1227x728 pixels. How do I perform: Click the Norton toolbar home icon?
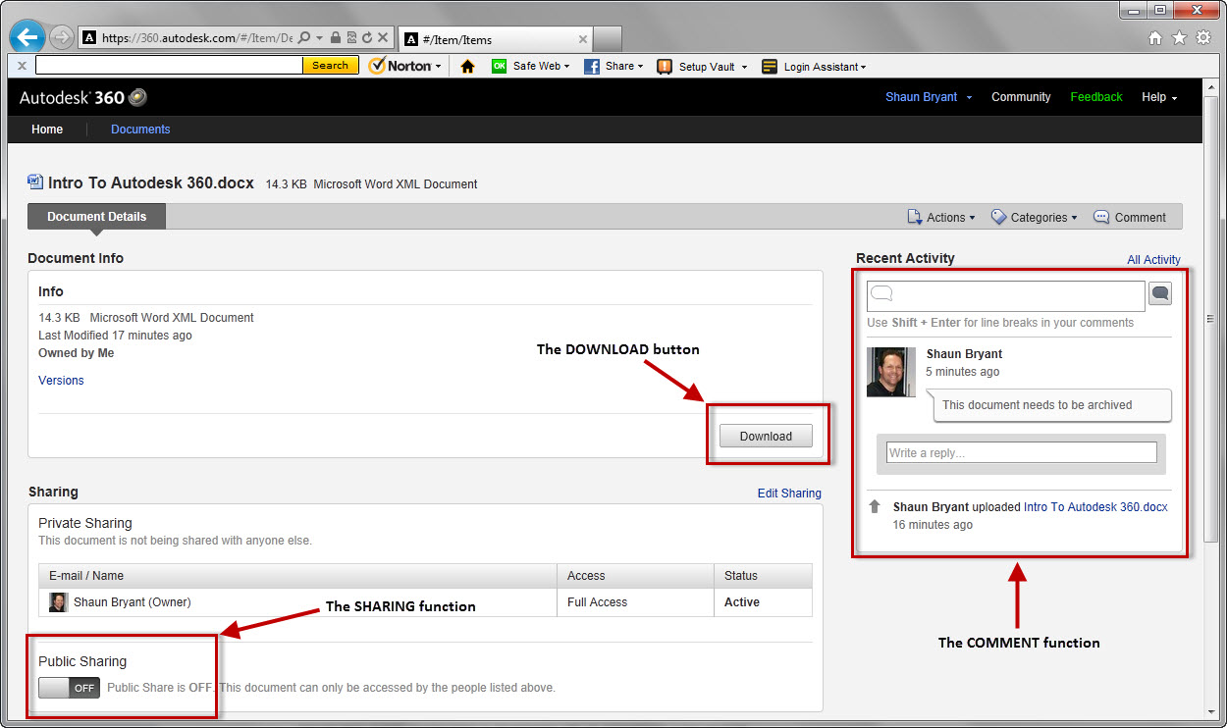click(467, 67)
